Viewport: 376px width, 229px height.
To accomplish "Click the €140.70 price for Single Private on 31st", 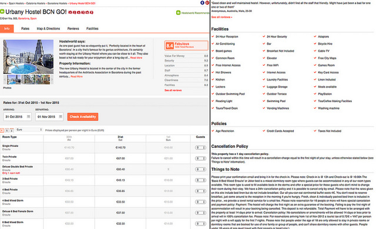I will point(120,147).
